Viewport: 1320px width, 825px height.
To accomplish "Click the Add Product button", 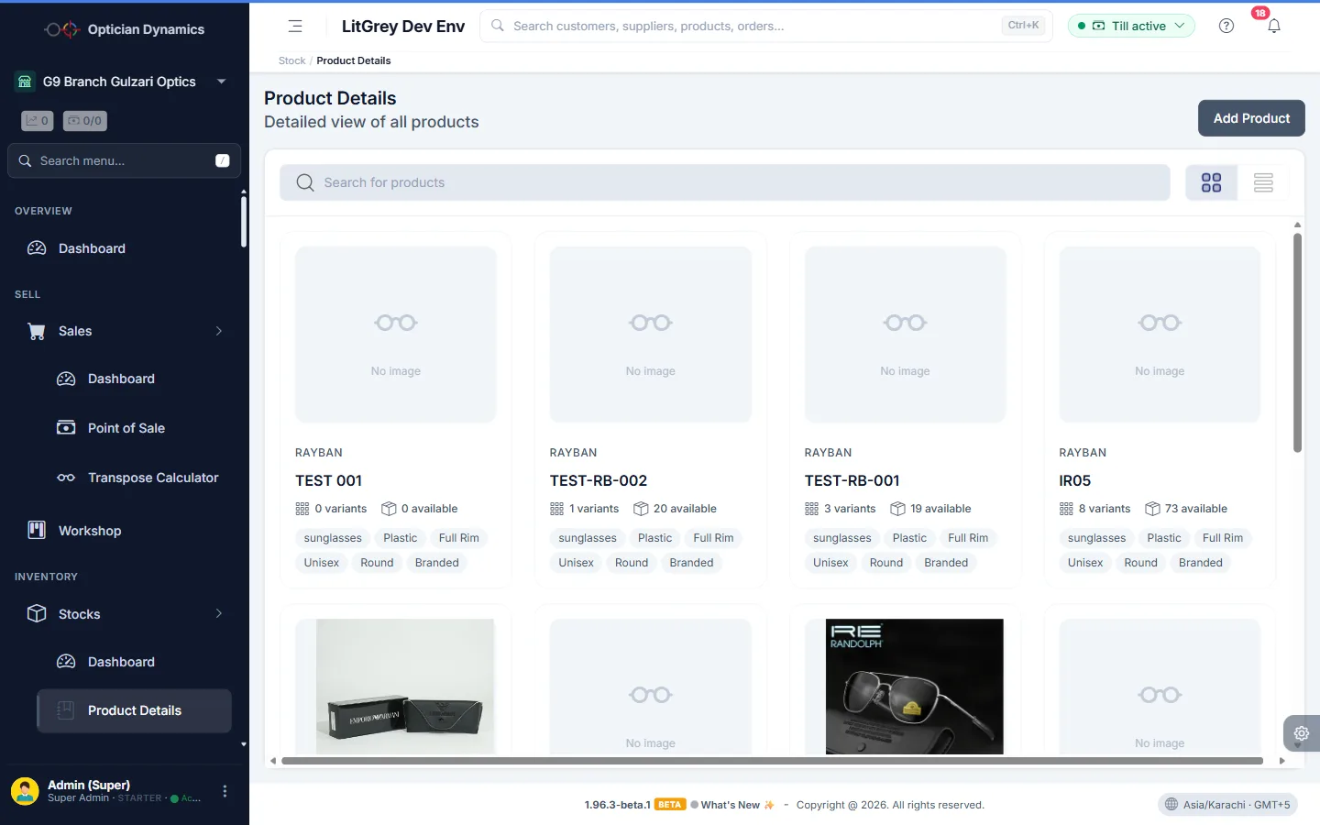I will click(1251, 118).
